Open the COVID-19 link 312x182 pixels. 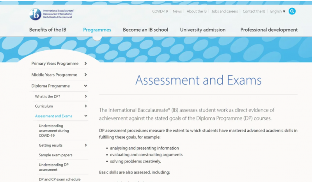click(160, 11)
